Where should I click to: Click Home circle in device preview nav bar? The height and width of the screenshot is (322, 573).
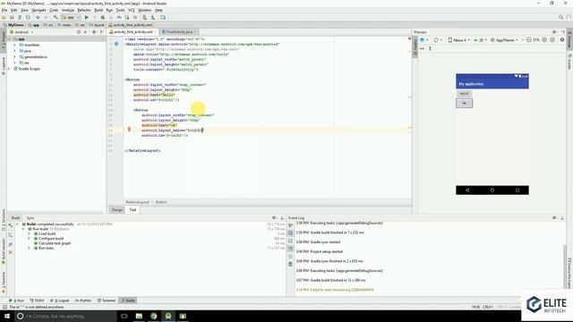[x=492, y=191]
